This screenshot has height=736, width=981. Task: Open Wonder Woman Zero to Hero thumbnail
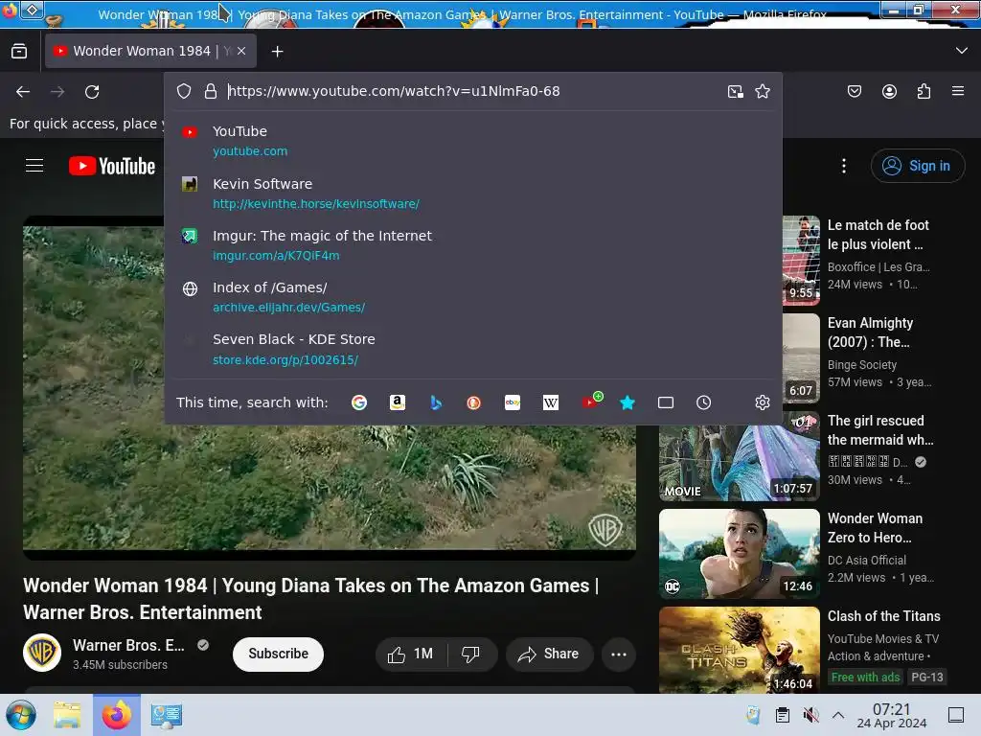739,554
